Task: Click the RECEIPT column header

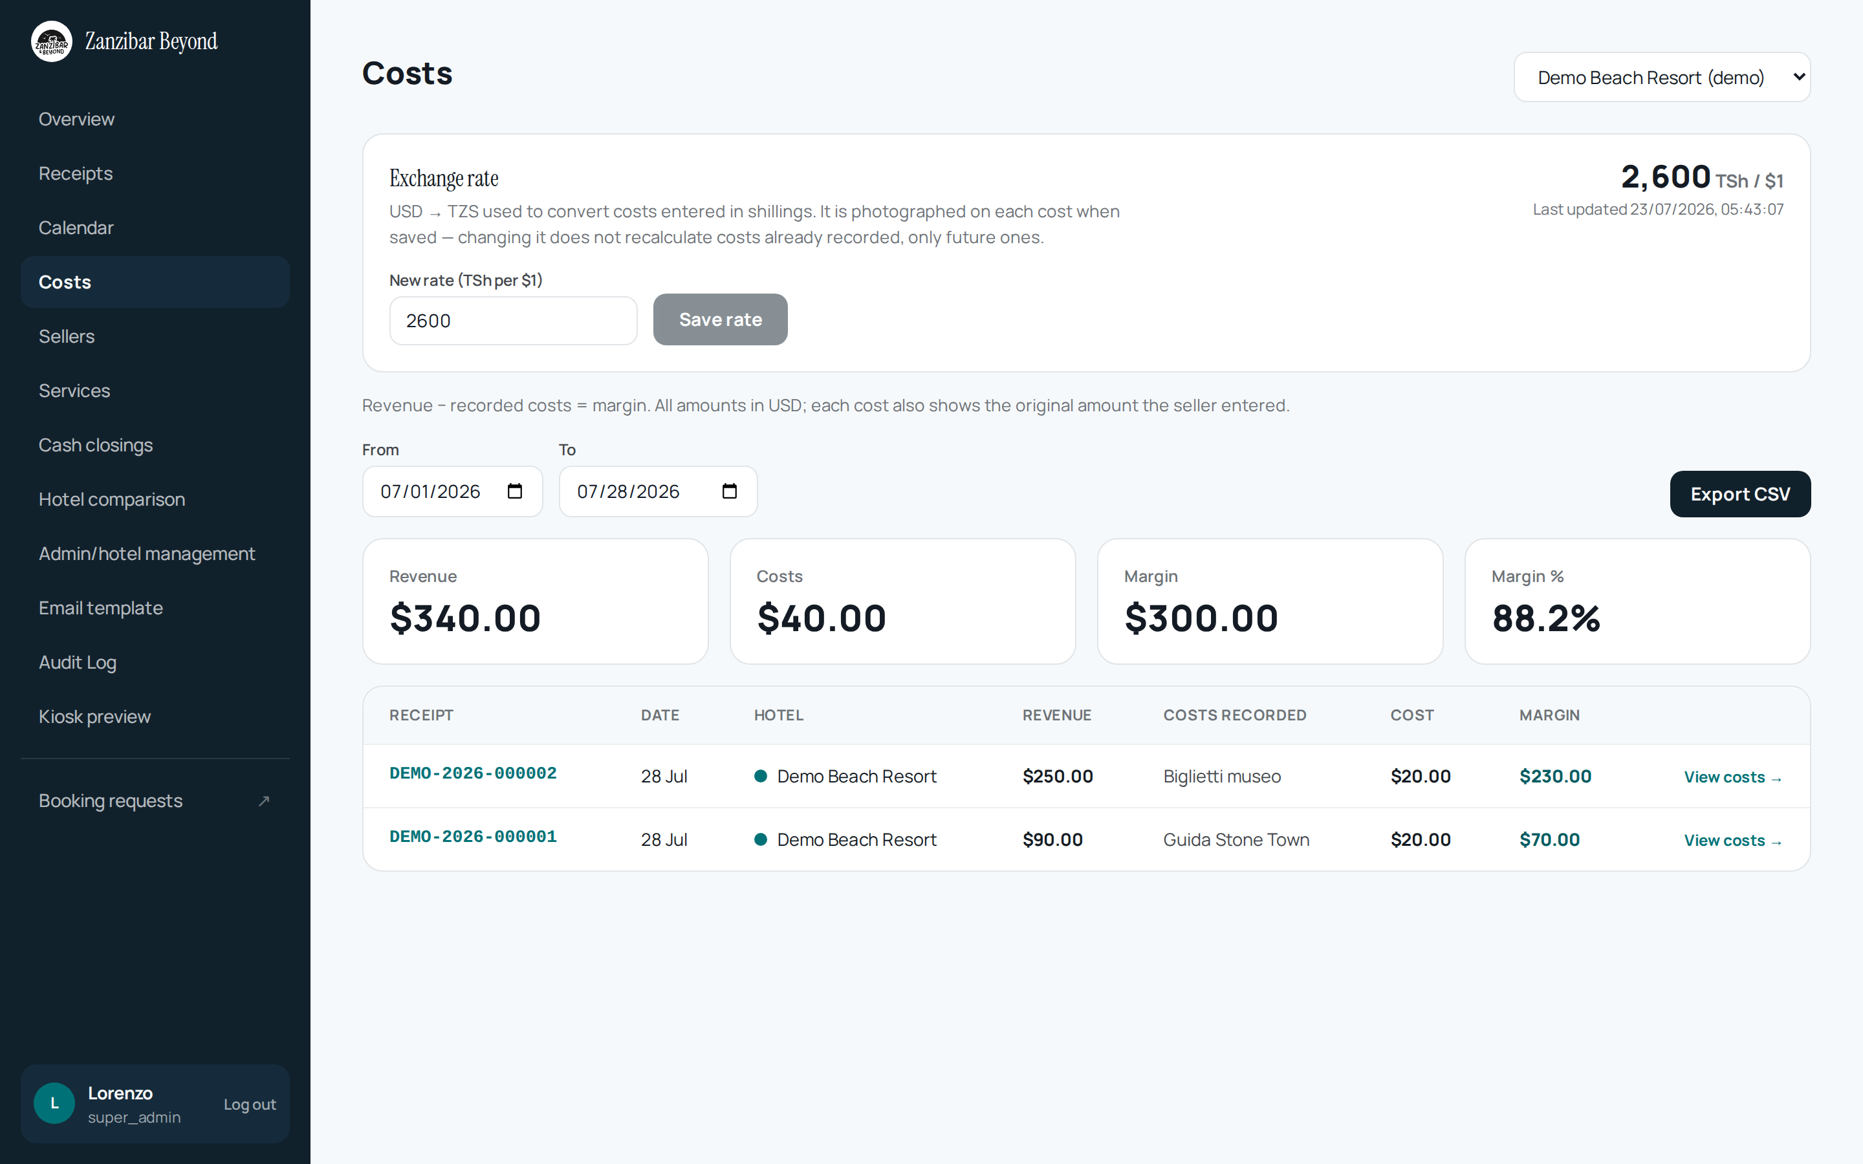Action: [x=421, y=715]
